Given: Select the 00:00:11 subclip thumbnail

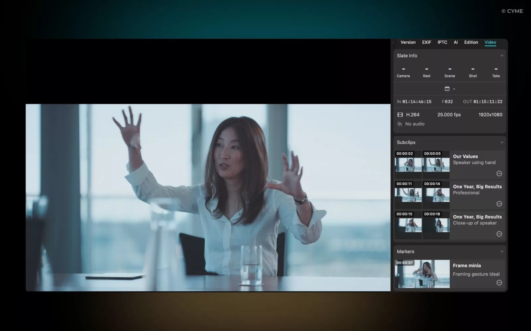Looking at the screenshot, I should tap(408, 195).
